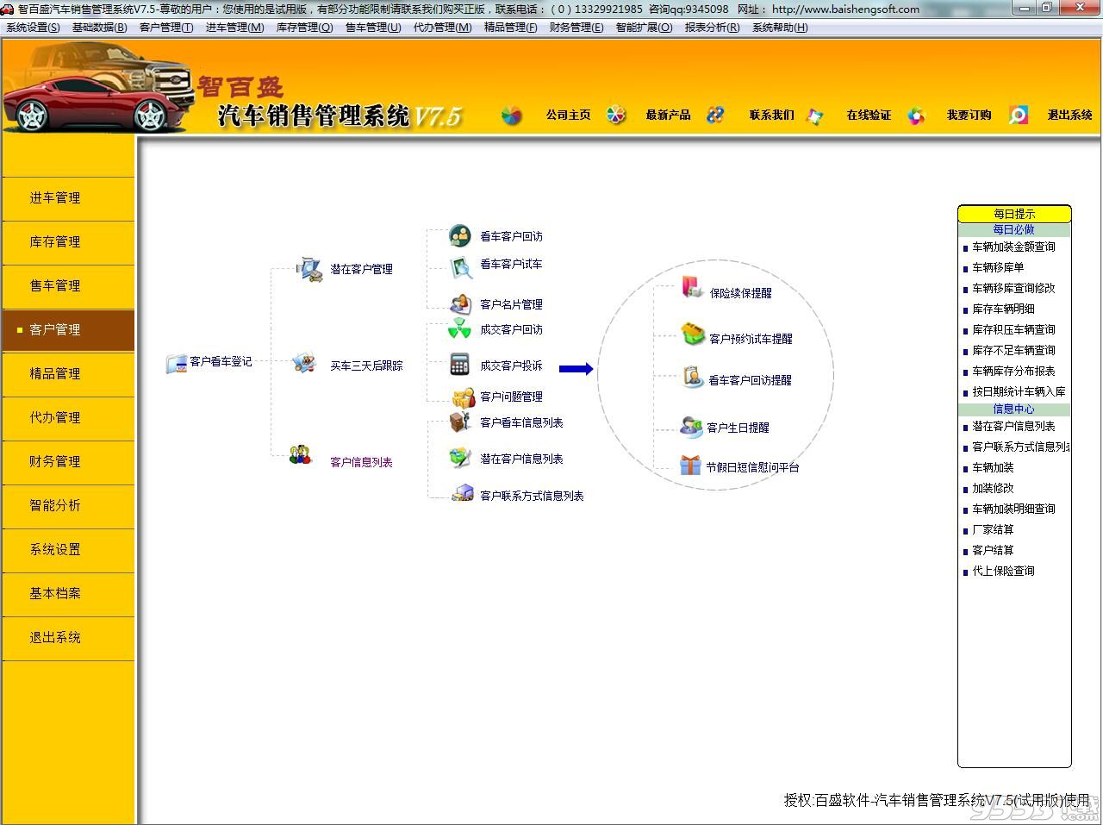Click the 客户生日提醒 icon
Viewport: 1103px width, 825px height.
click(691, 426)
